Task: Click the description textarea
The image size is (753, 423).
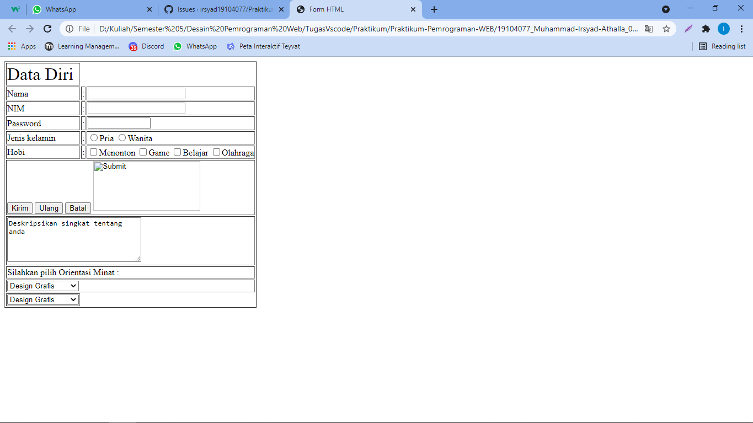Action: [x=74, y=239]
